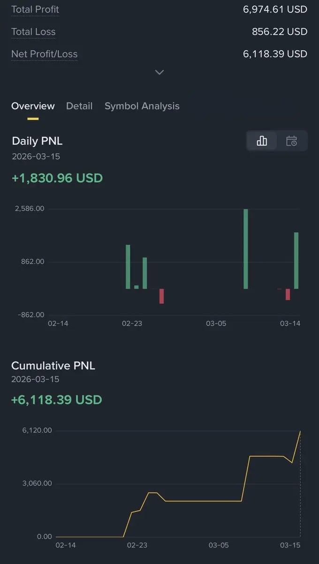The image size is (319, 564).
Task: Select the tallest green bar in Daily PNL
Action: 246,249
